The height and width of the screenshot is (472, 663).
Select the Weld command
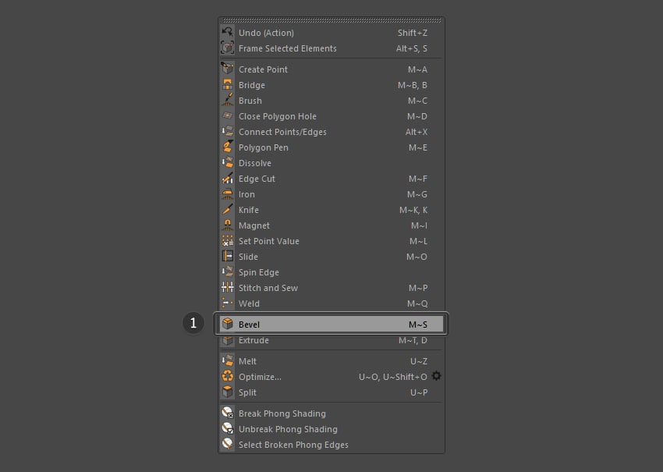point(250,303)
